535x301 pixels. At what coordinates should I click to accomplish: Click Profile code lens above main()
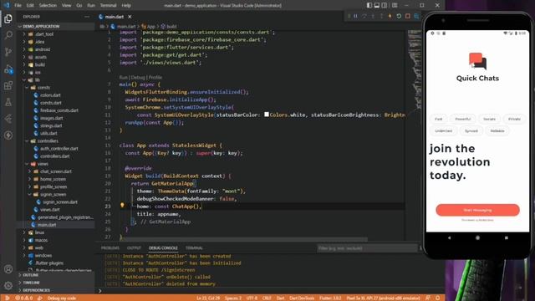(155, 78)
